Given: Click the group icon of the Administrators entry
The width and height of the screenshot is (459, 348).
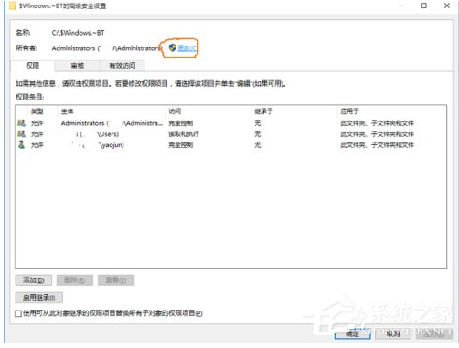Looking at the screenshot, I should coord(21,123).
